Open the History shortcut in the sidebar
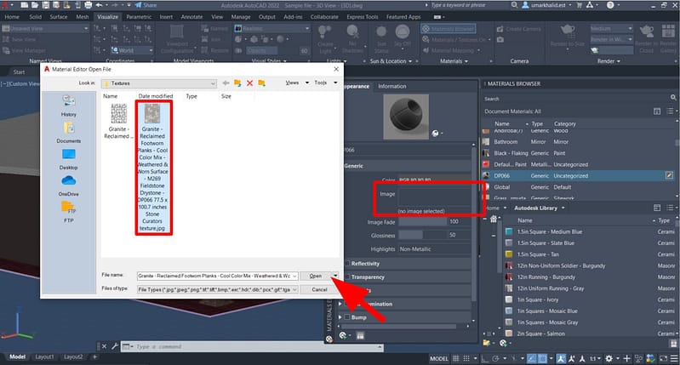Screen dimensions: 680x365 pos(69,104)
